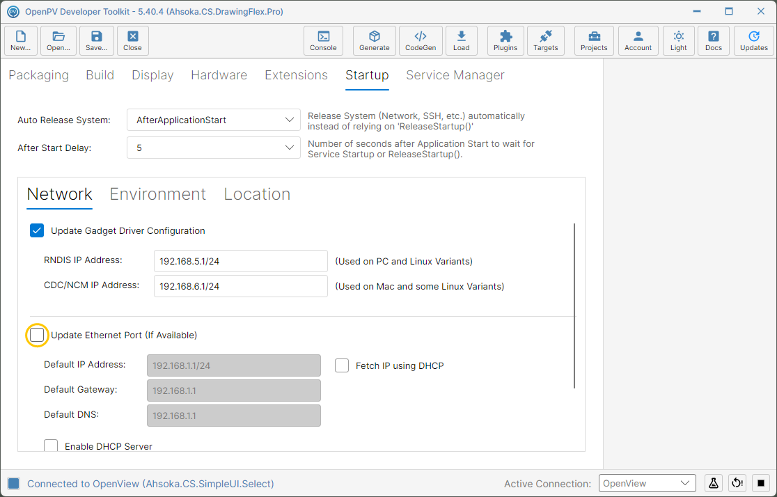Click the CDC/NCM IP Address field

241,286
